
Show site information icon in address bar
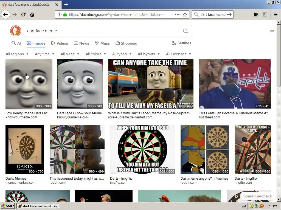click(x=59, y=14)
